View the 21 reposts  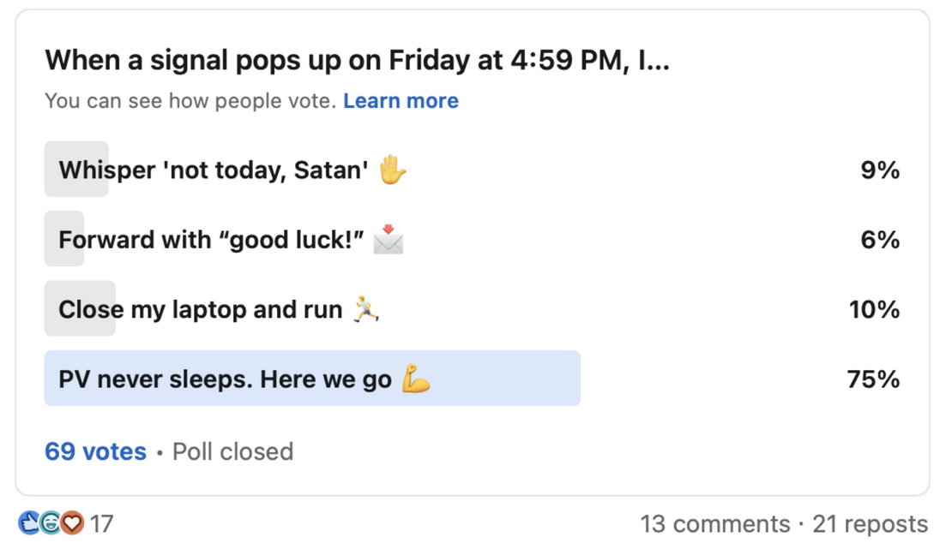click(x=870, y=523)
